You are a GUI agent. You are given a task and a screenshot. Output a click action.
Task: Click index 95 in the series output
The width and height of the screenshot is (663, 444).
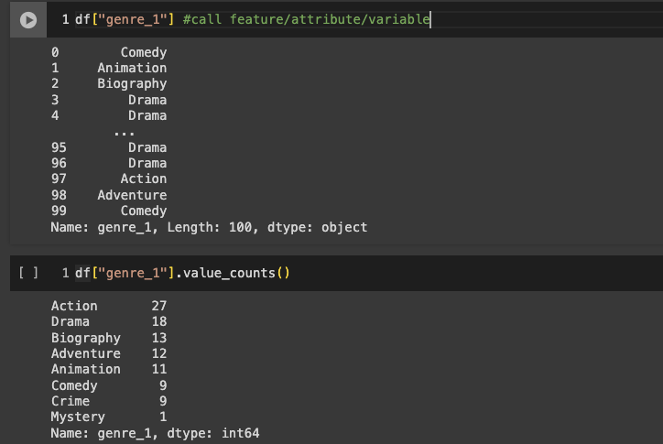59,147
